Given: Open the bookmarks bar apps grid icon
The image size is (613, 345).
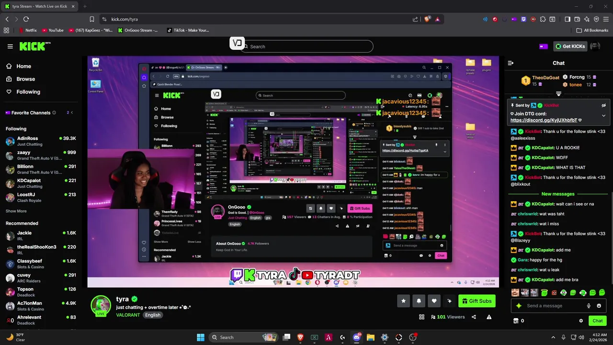Looking at the screenshot, I should point(6,30).
